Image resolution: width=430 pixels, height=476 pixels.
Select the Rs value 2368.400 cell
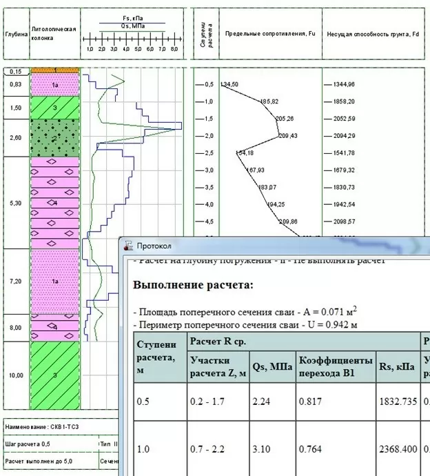tap(398, 448)
